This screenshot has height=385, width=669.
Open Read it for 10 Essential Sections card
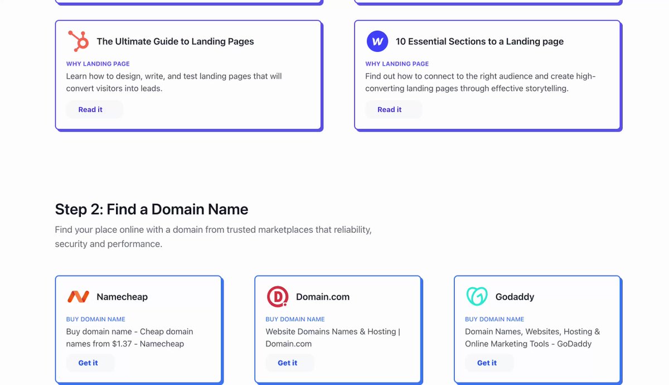(394, 109)
